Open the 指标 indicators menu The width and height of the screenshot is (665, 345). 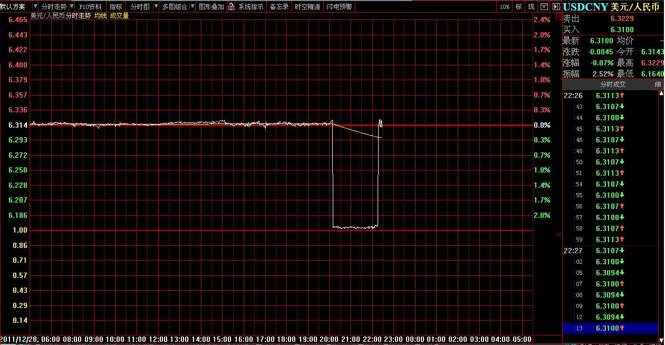[x=115, y=7]
